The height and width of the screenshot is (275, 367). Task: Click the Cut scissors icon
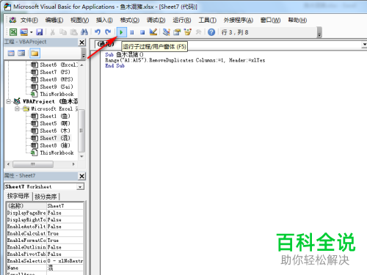click(x=52, y=32)
